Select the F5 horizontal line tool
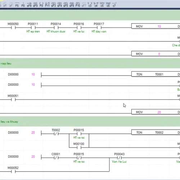 (17, 4)
